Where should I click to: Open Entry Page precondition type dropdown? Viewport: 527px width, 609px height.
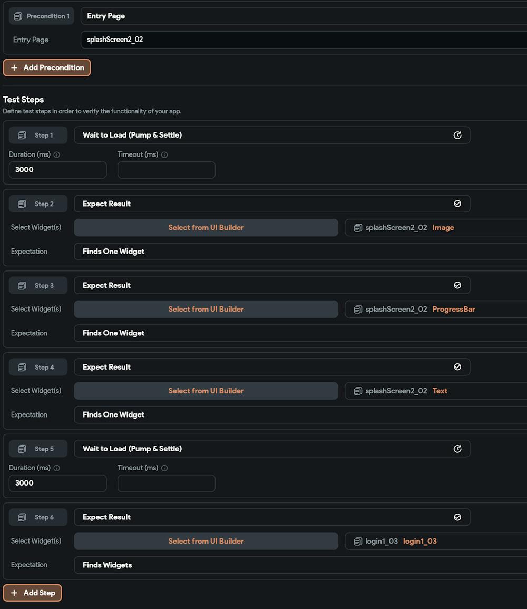(x=304, y=16)
